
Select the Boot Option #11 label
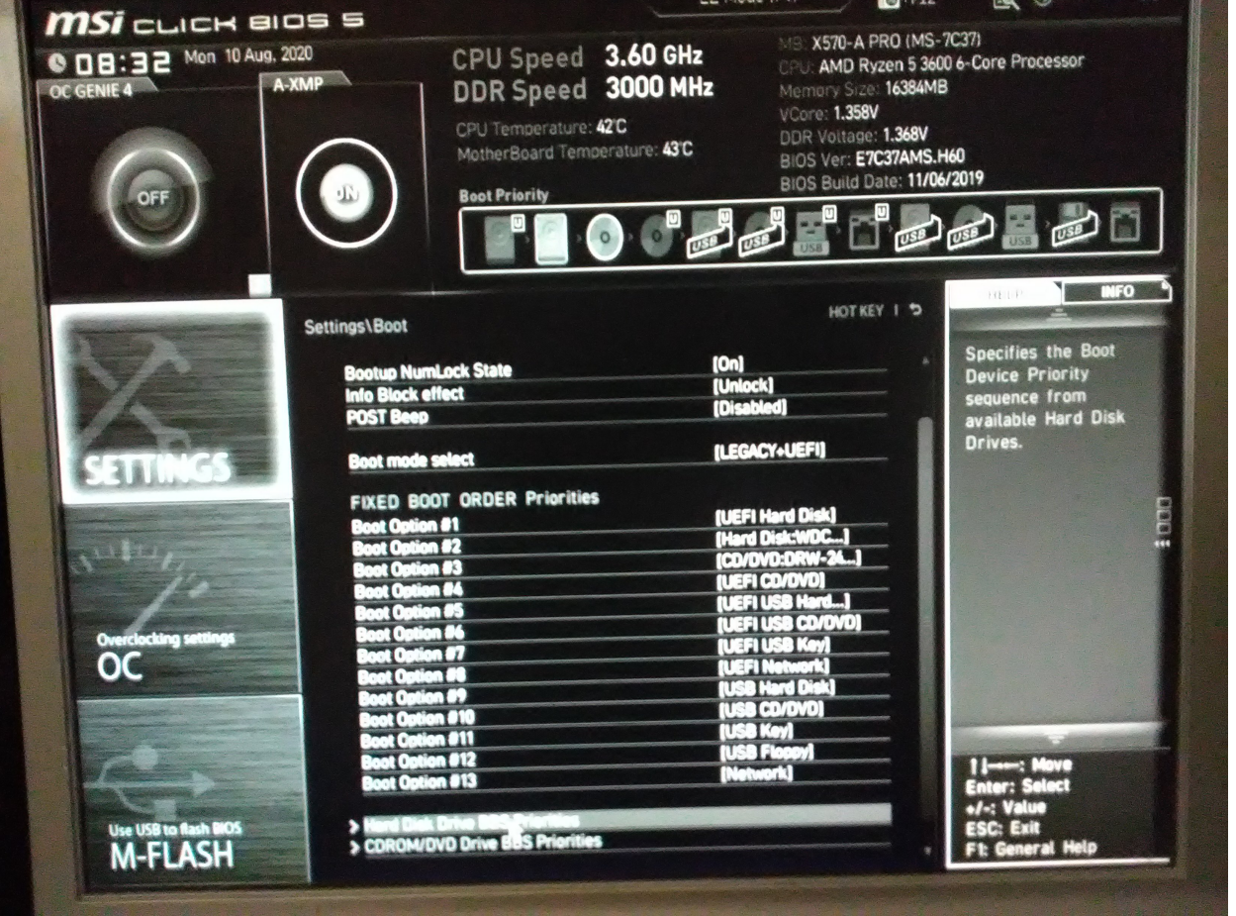(417, 741)
